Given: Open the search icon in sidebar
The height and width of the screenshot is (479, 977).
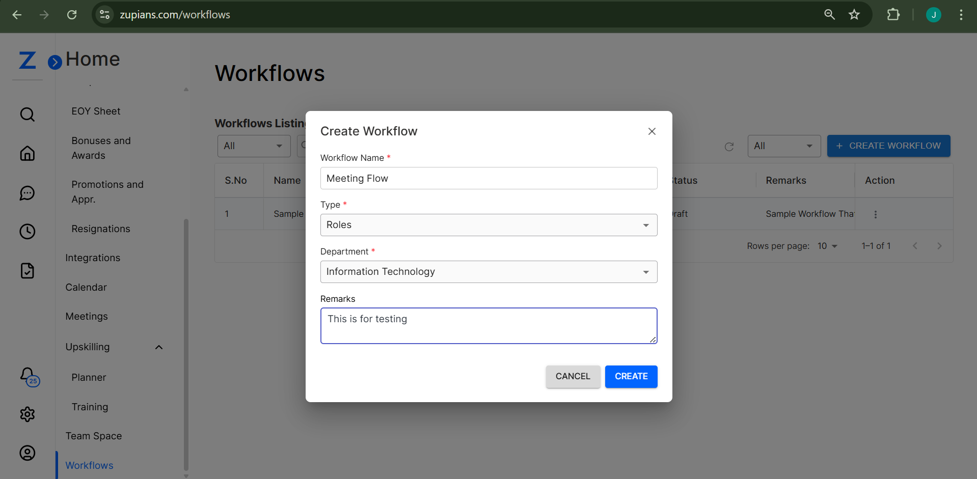Looking at the screenshot, I should [26, 114].
